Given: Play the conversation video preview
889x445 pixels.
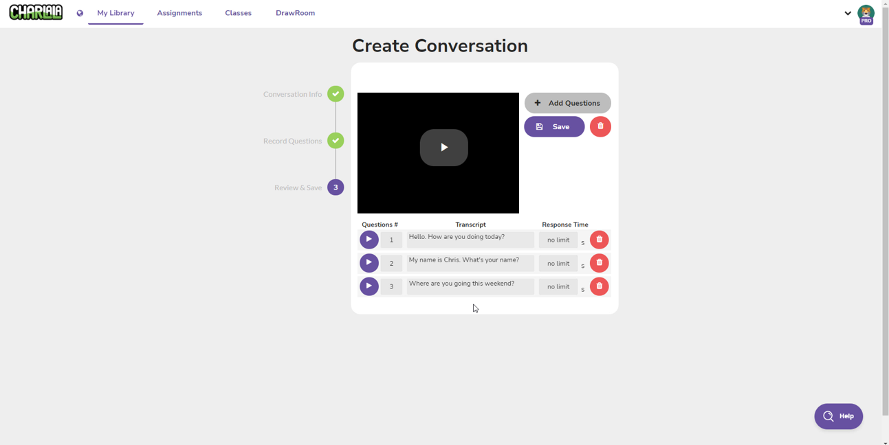Looking at the screenshot, I should pyautogui.click(x=444, y=148).
